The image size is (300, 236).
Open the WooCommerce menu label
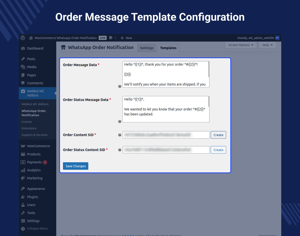[x=39, y=146]
